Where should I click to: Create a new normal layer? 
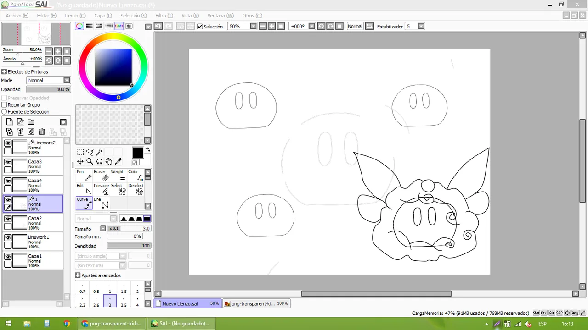point(9,122)
